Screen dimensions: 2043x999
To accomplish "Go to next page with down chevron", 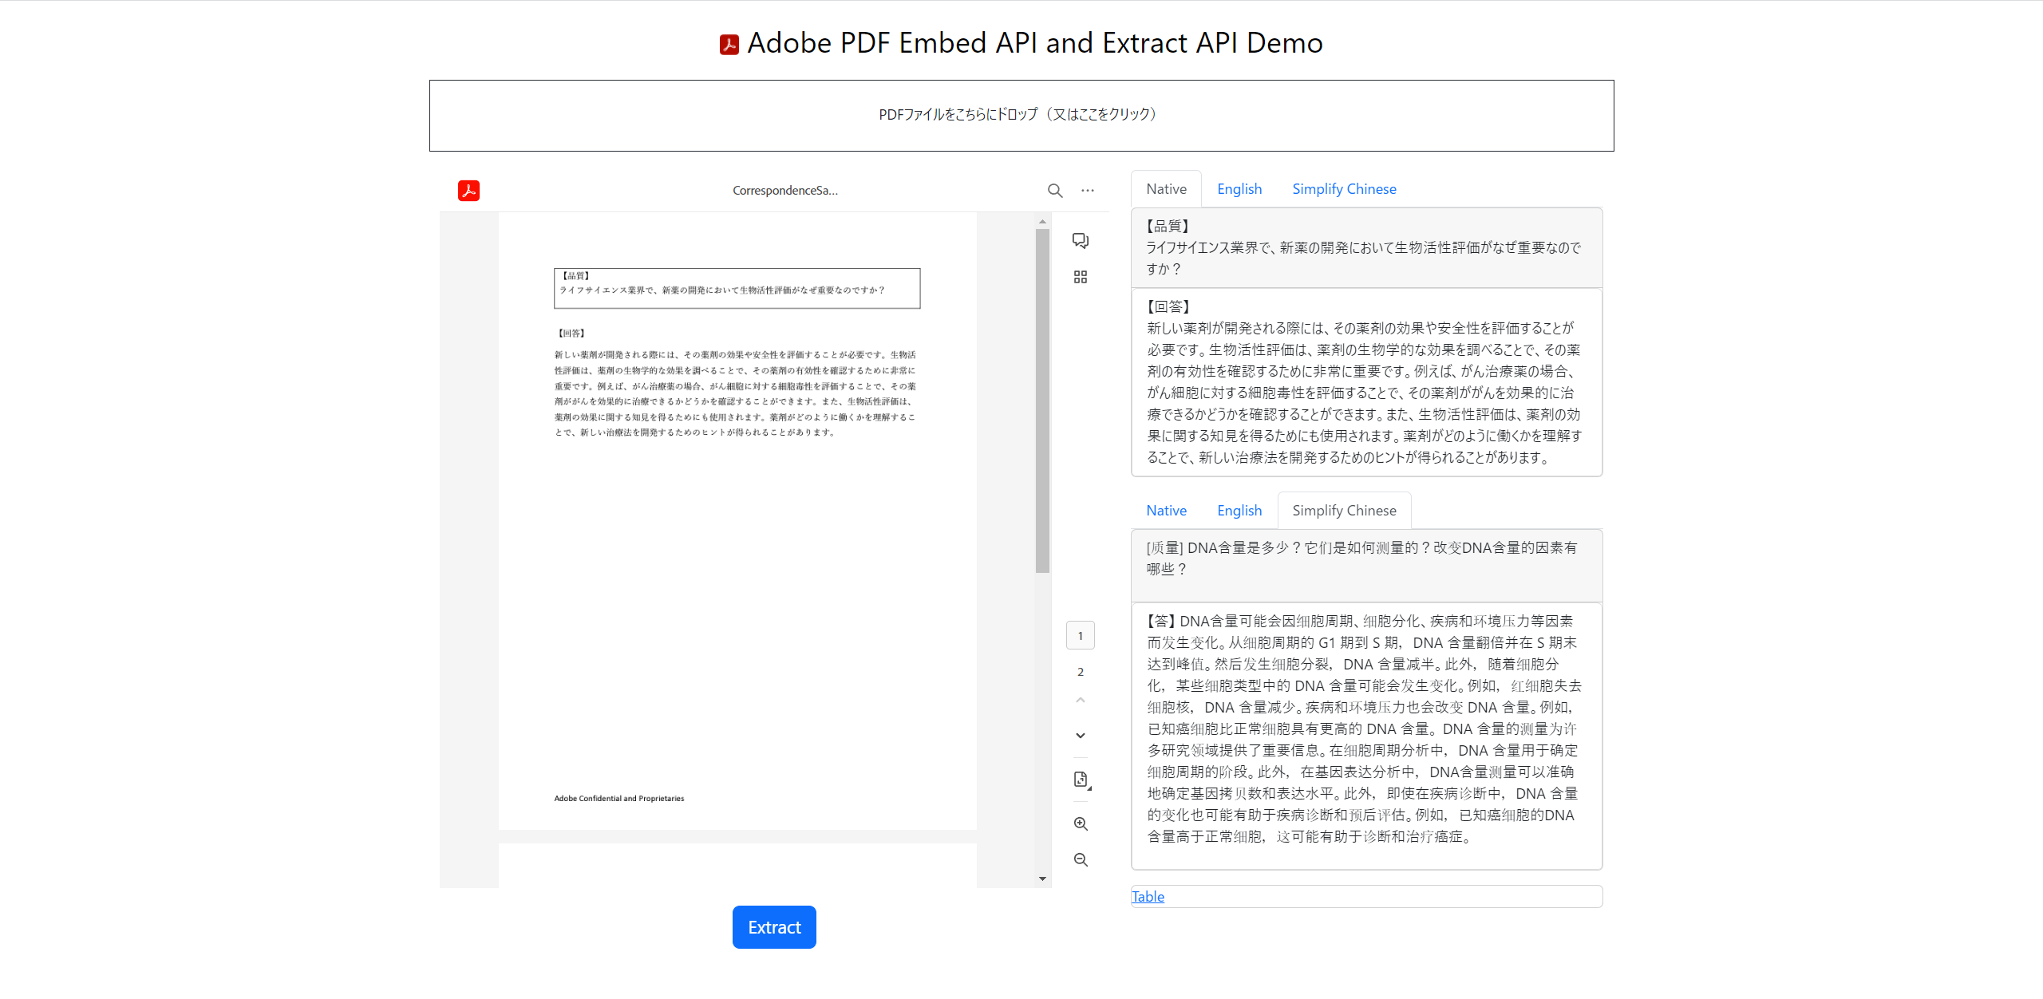I will point(1081,735).
